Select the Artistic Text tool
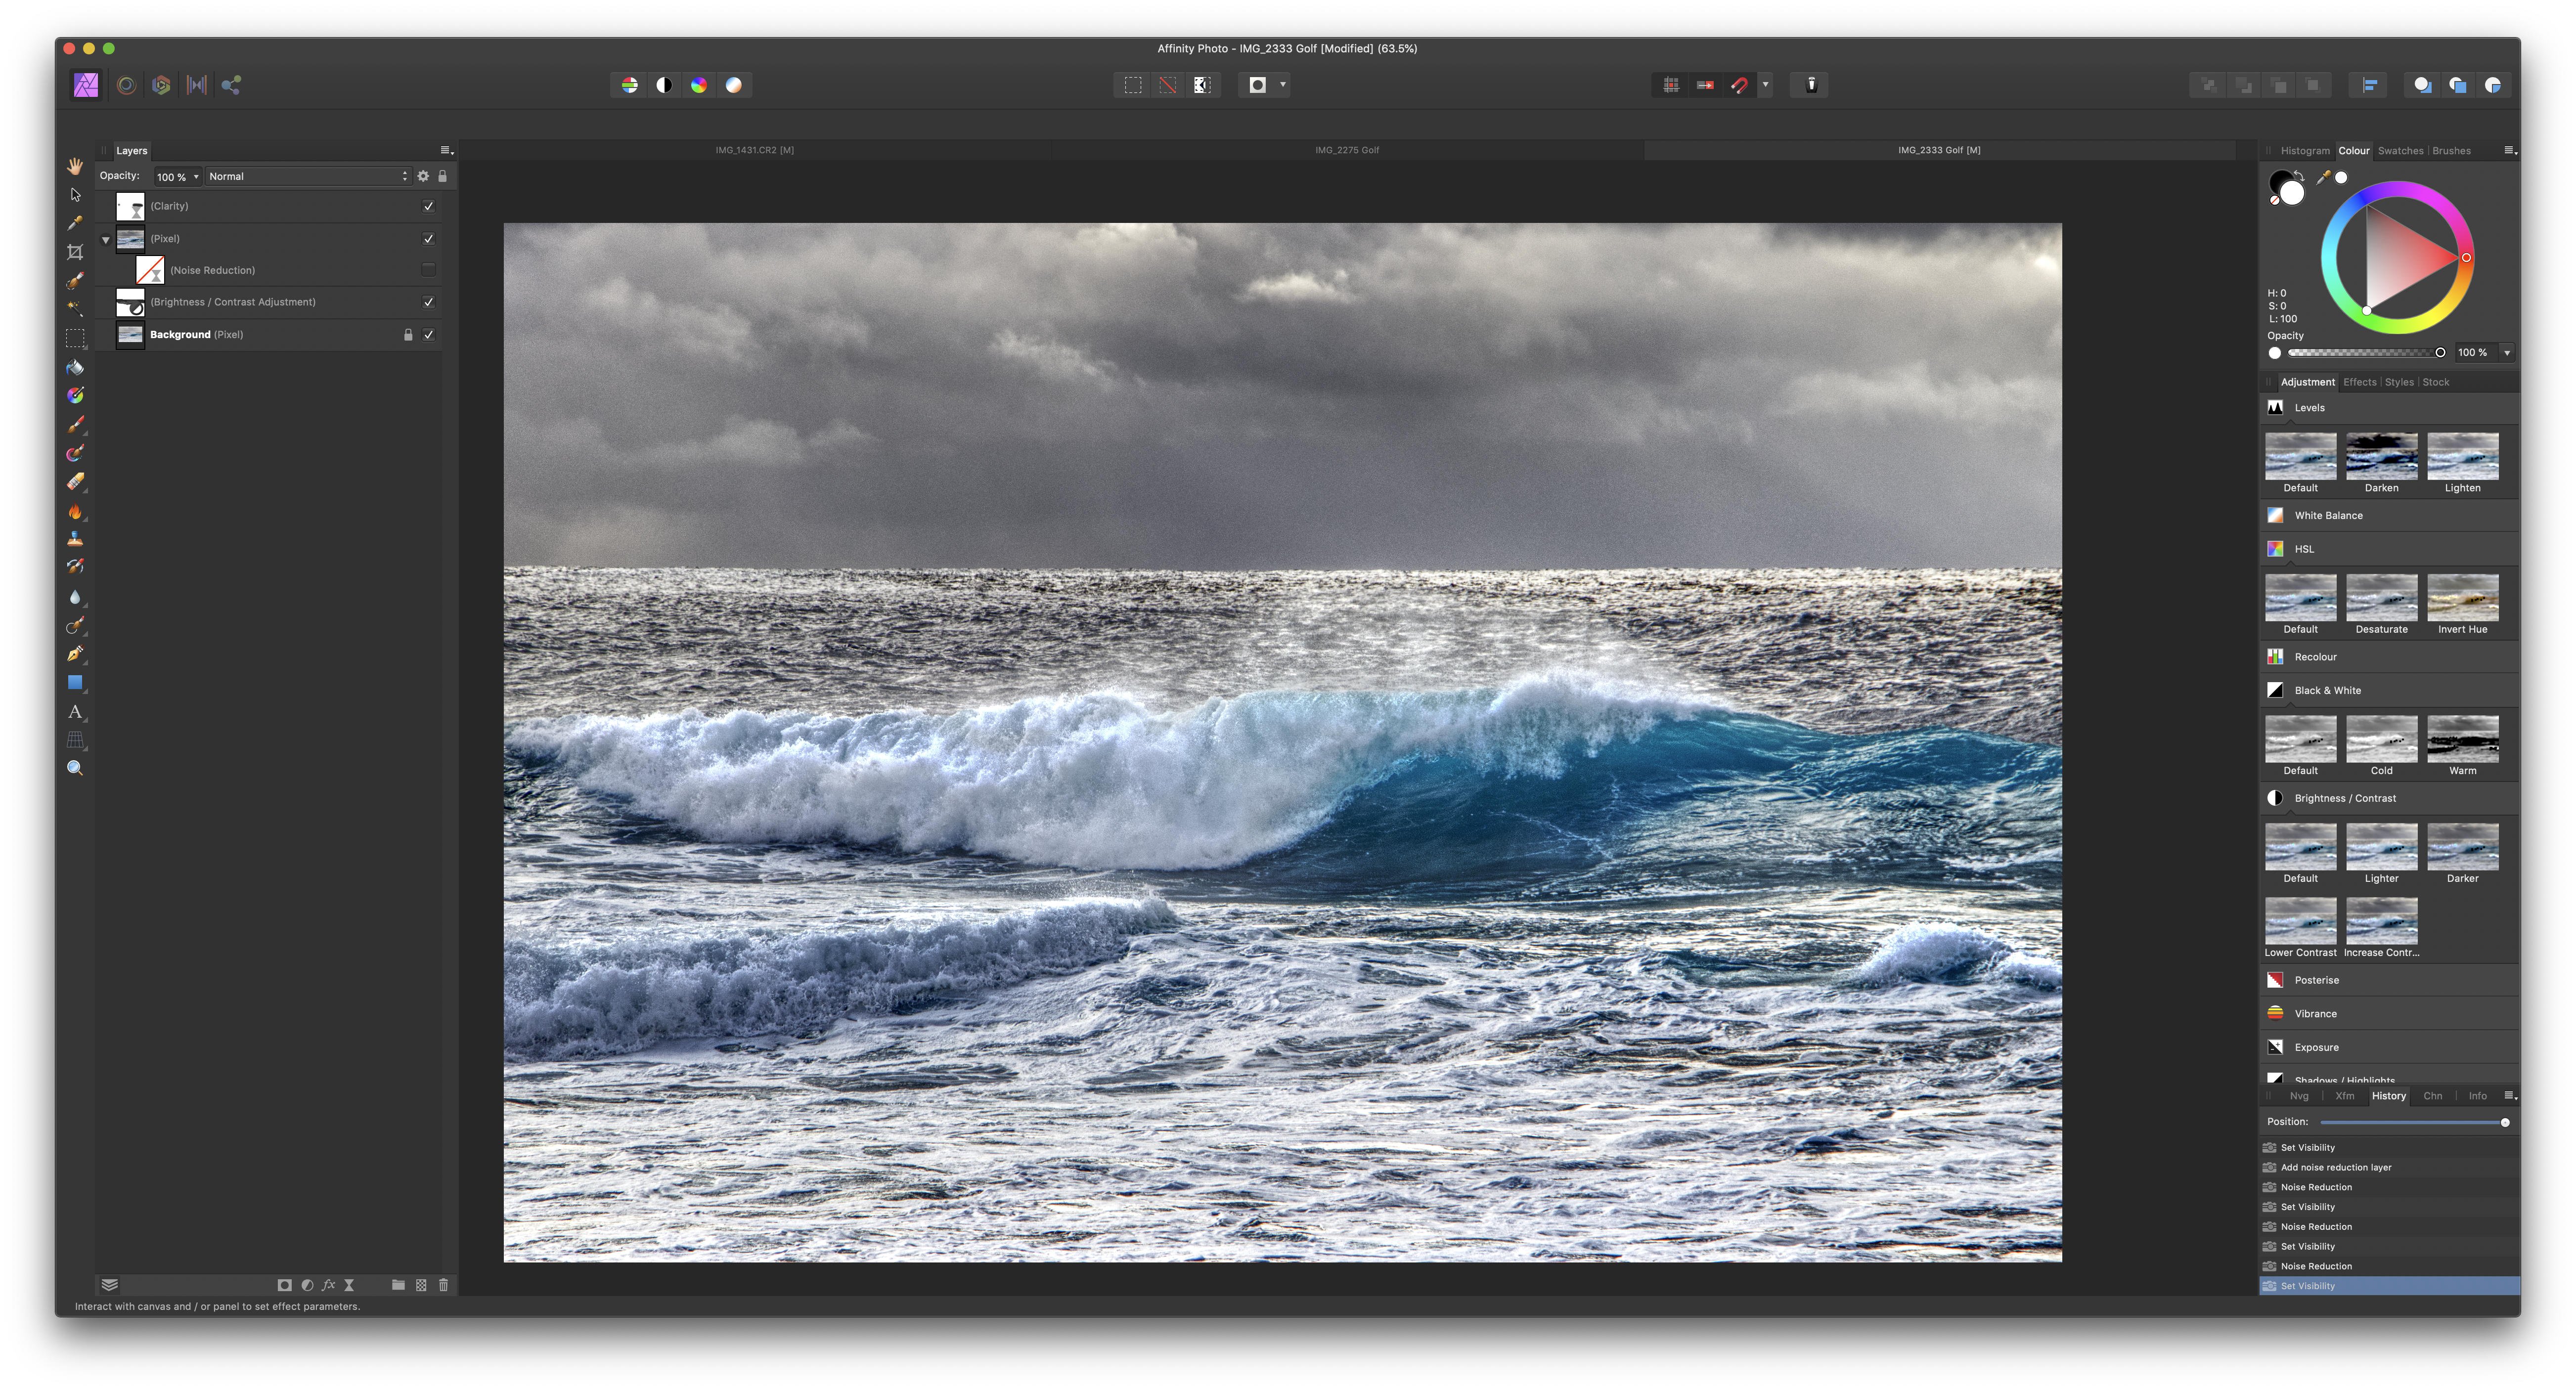The width and height of the screenshot is (2576, 1390). coord(75,712)
